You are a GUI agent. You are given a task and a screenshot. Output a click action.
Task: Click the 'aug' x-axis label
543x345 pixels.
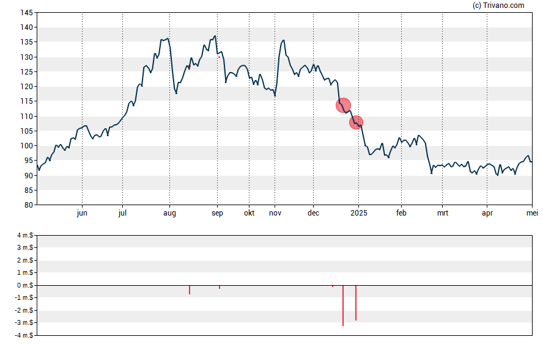tap(170, 213)
